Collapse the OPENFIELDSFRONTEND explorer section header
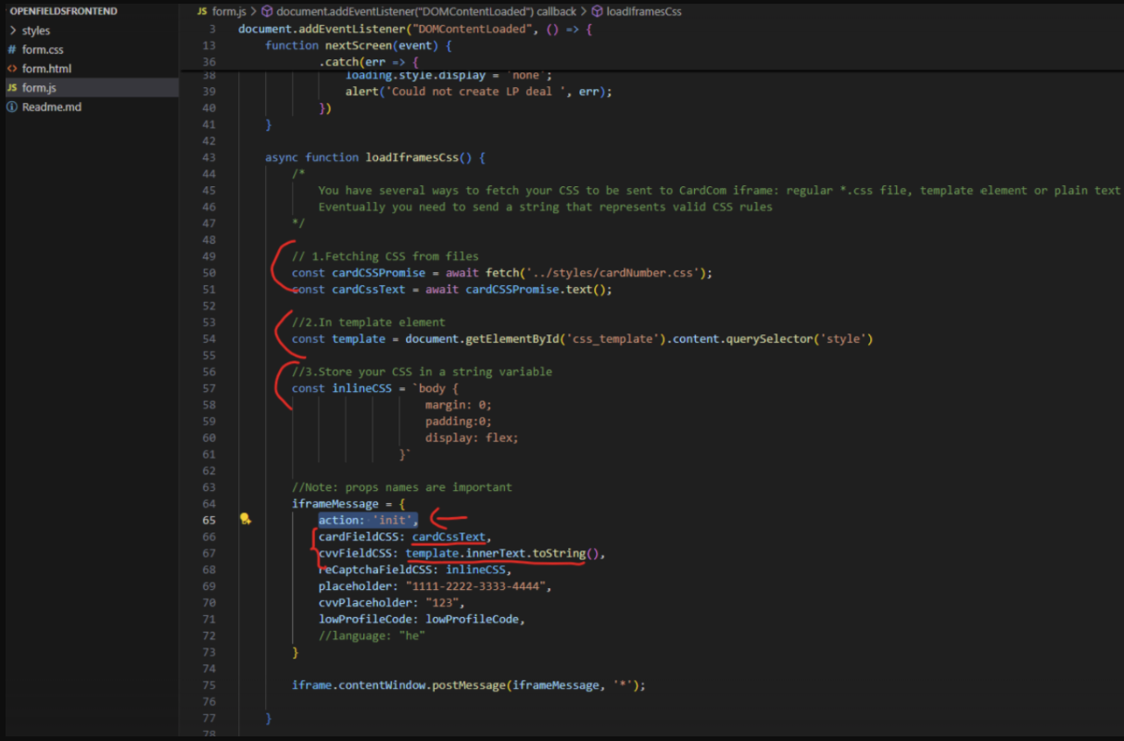This screenshot has width=1124, height=741. click(x=63, y=11)
